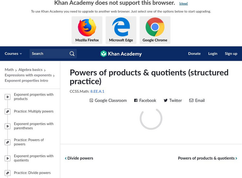
Task: Click the Microsoft Edge browser icon
Action: click(121, 27)
